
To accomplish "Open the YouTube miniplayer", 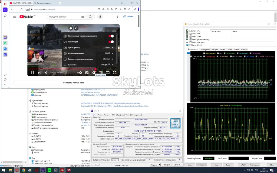I will coord(101,72).
